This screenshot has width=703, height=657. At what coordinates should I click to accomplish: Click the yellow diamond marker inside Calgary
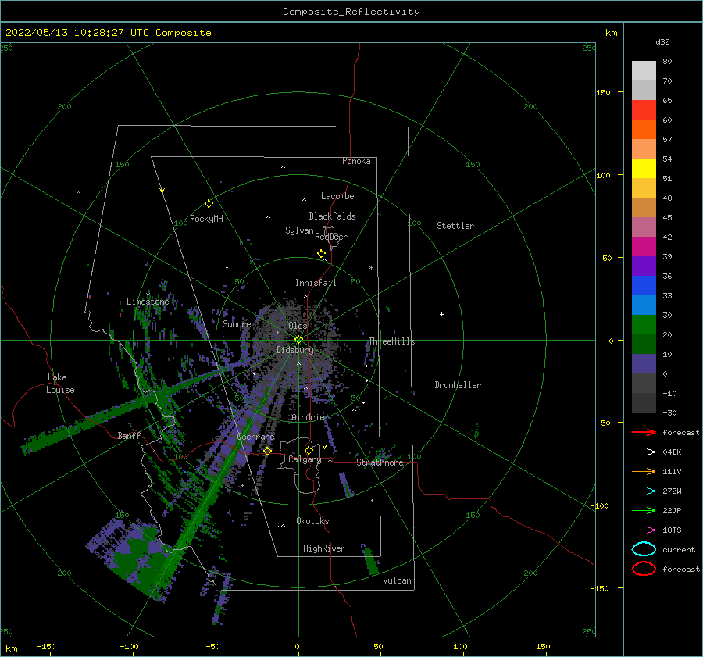(309, 450)
